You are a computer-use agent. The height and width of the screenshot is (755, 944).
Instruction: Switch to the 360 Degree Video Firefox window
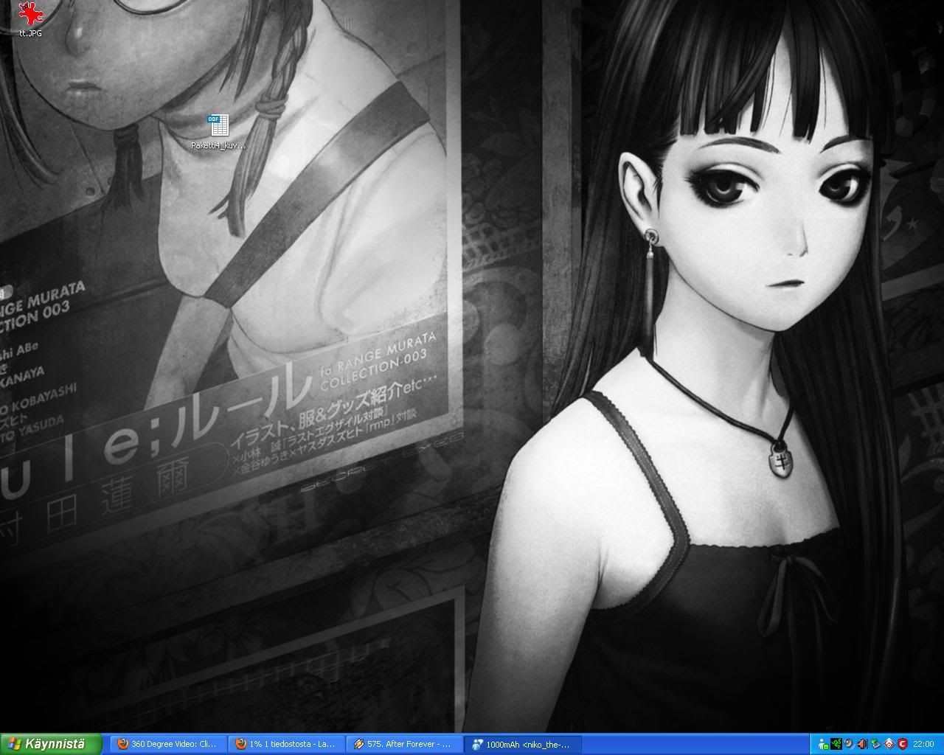click(168, 744)
